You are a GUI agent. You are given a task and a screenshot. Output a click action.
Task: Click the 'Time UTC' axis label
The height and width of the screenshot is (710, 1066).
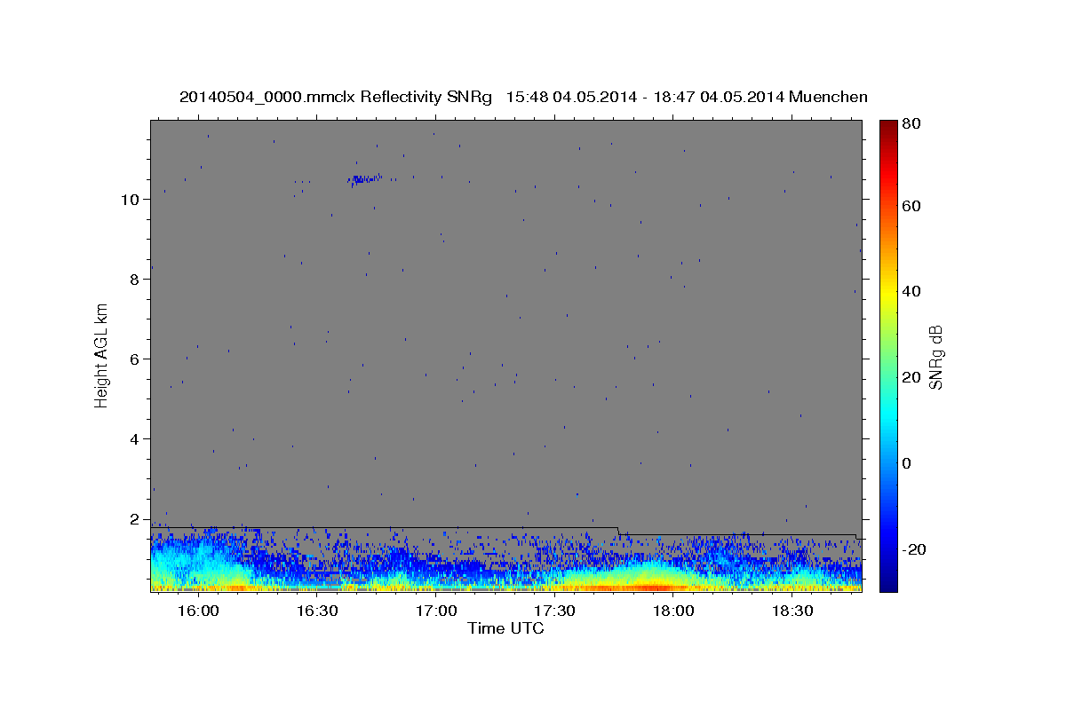click(505, 628)
